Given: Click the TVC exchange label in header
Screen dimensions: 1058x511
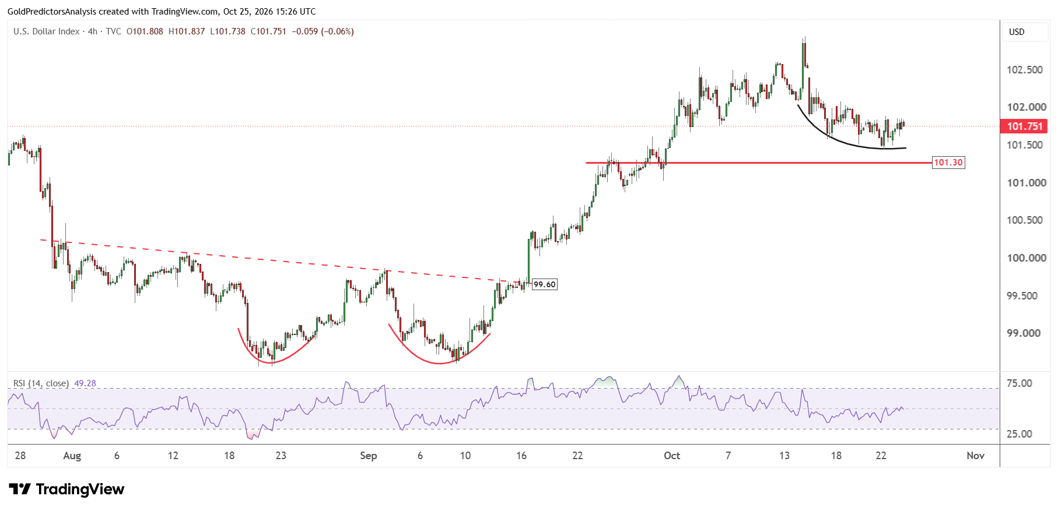Looking at the screenshot, I should point(114,31).
